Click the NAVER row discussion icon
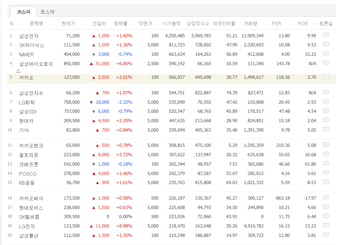 coord(326,54)
